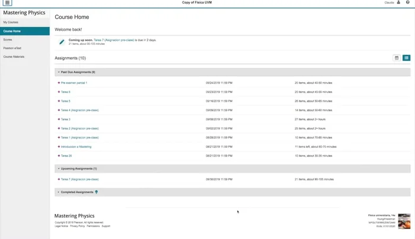
Task: Open Introduccion a Mastering assignment
Action: [x=76, y=147]
